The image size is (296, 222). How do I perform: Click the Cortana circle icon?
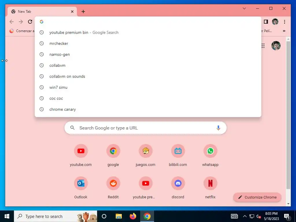pos(104,216)
